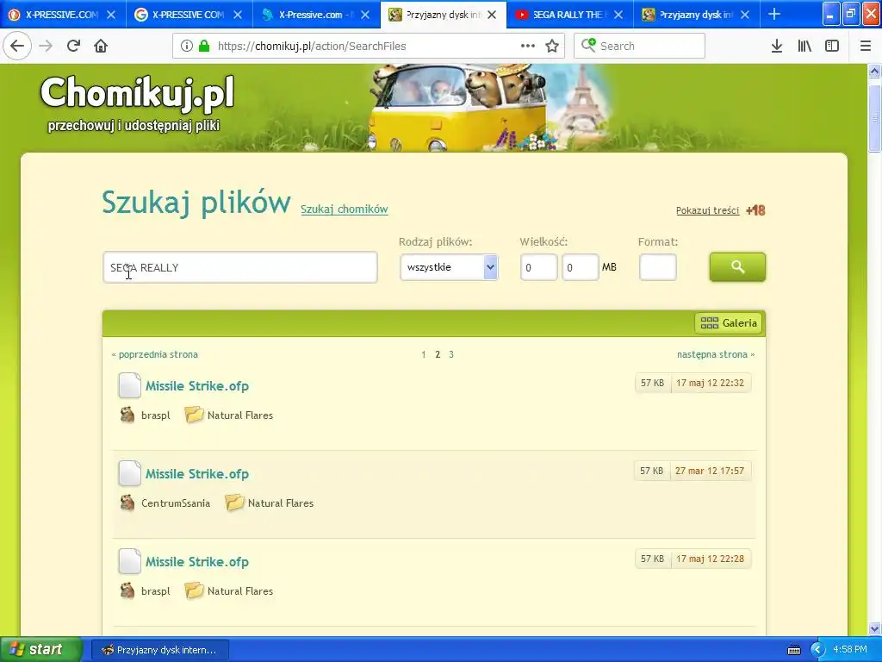
Task: Close the active Przyjazny dysk tab
Action: (x=492, y=15)
